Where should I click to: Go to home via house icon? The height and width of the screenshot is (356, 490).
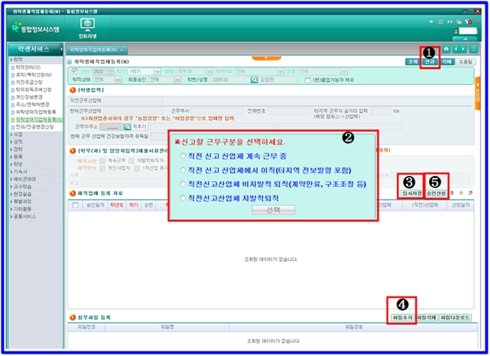[446, 49]
